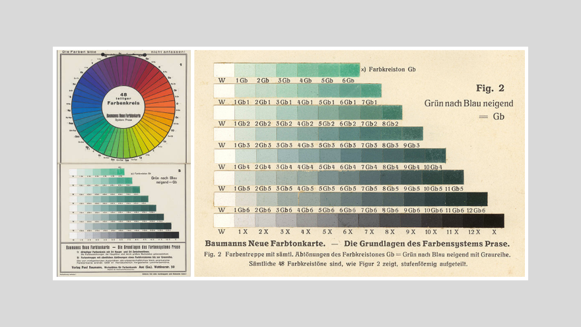Click the 48-part color wheel on left page

tap(123, 106)
